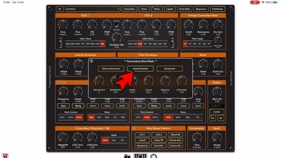Assign Mod Wheel to Chorus Mix
This screenshot has height=158, width=281.
point(175,146)
